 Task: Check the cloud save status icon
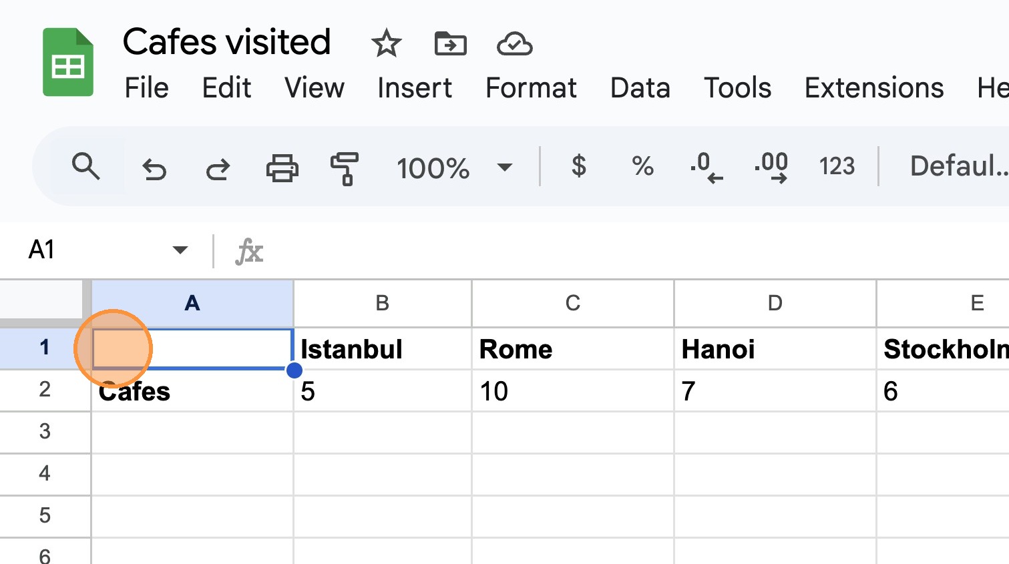514,44
